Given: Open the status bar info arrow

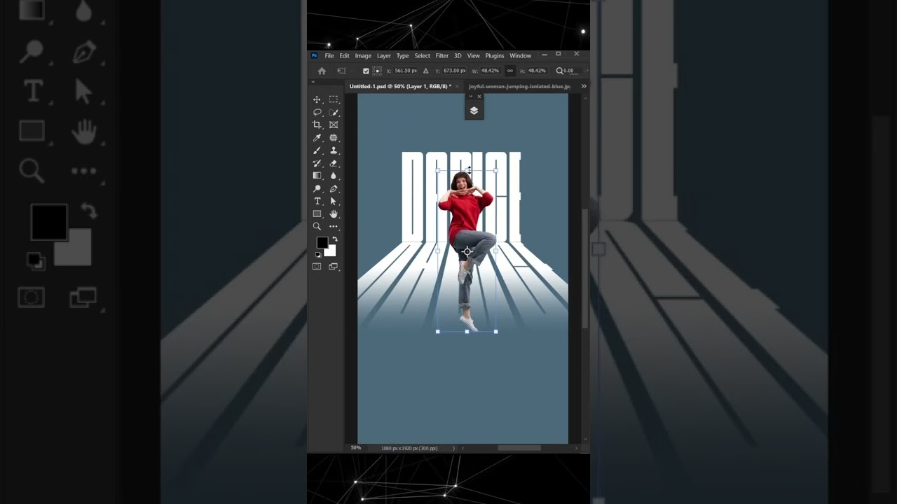Looking at the screenshot, I should (453, 448).
